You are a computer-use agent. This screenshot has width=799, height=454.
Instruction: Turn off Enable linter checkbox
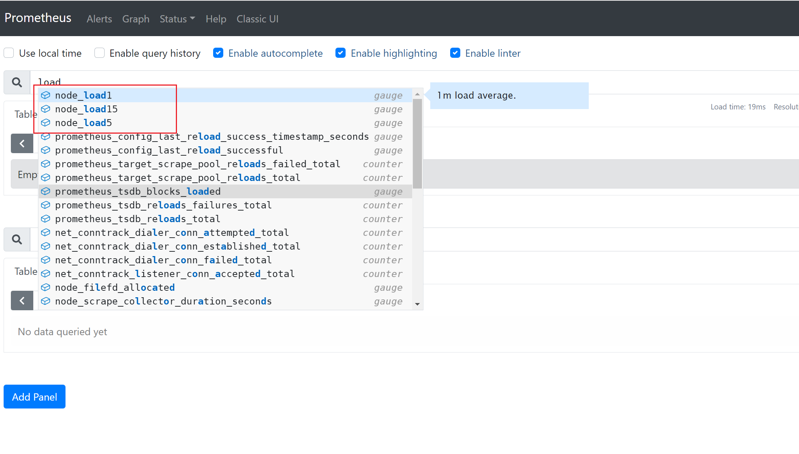pyautogui.click(x=455, y=53)
